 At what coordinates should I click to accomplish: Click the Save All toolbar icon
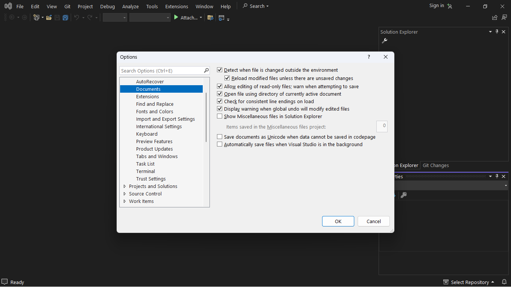click(65, 18)
